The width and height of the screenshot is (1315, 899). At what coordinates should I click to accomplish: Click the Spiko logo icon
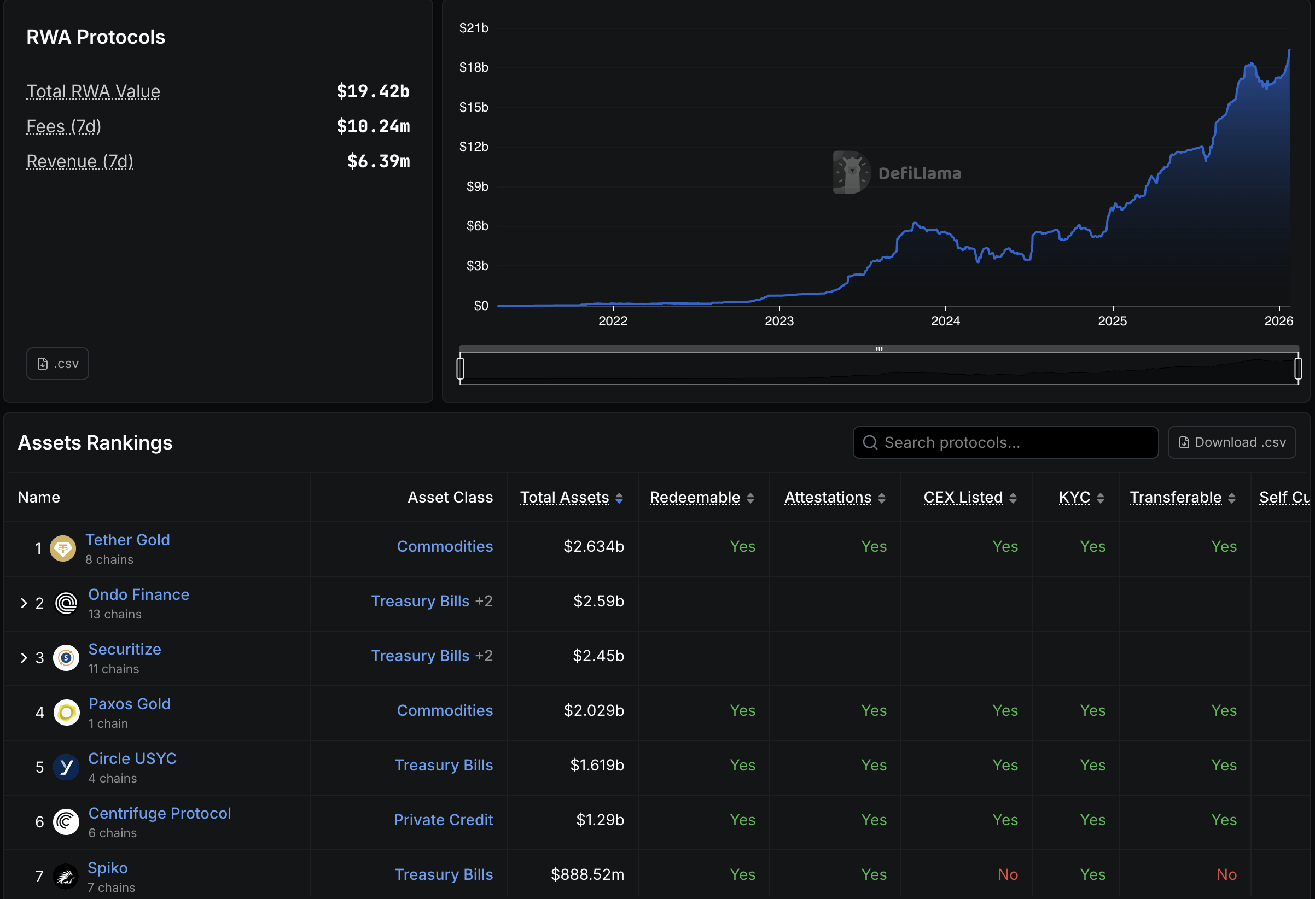point(66,877)
